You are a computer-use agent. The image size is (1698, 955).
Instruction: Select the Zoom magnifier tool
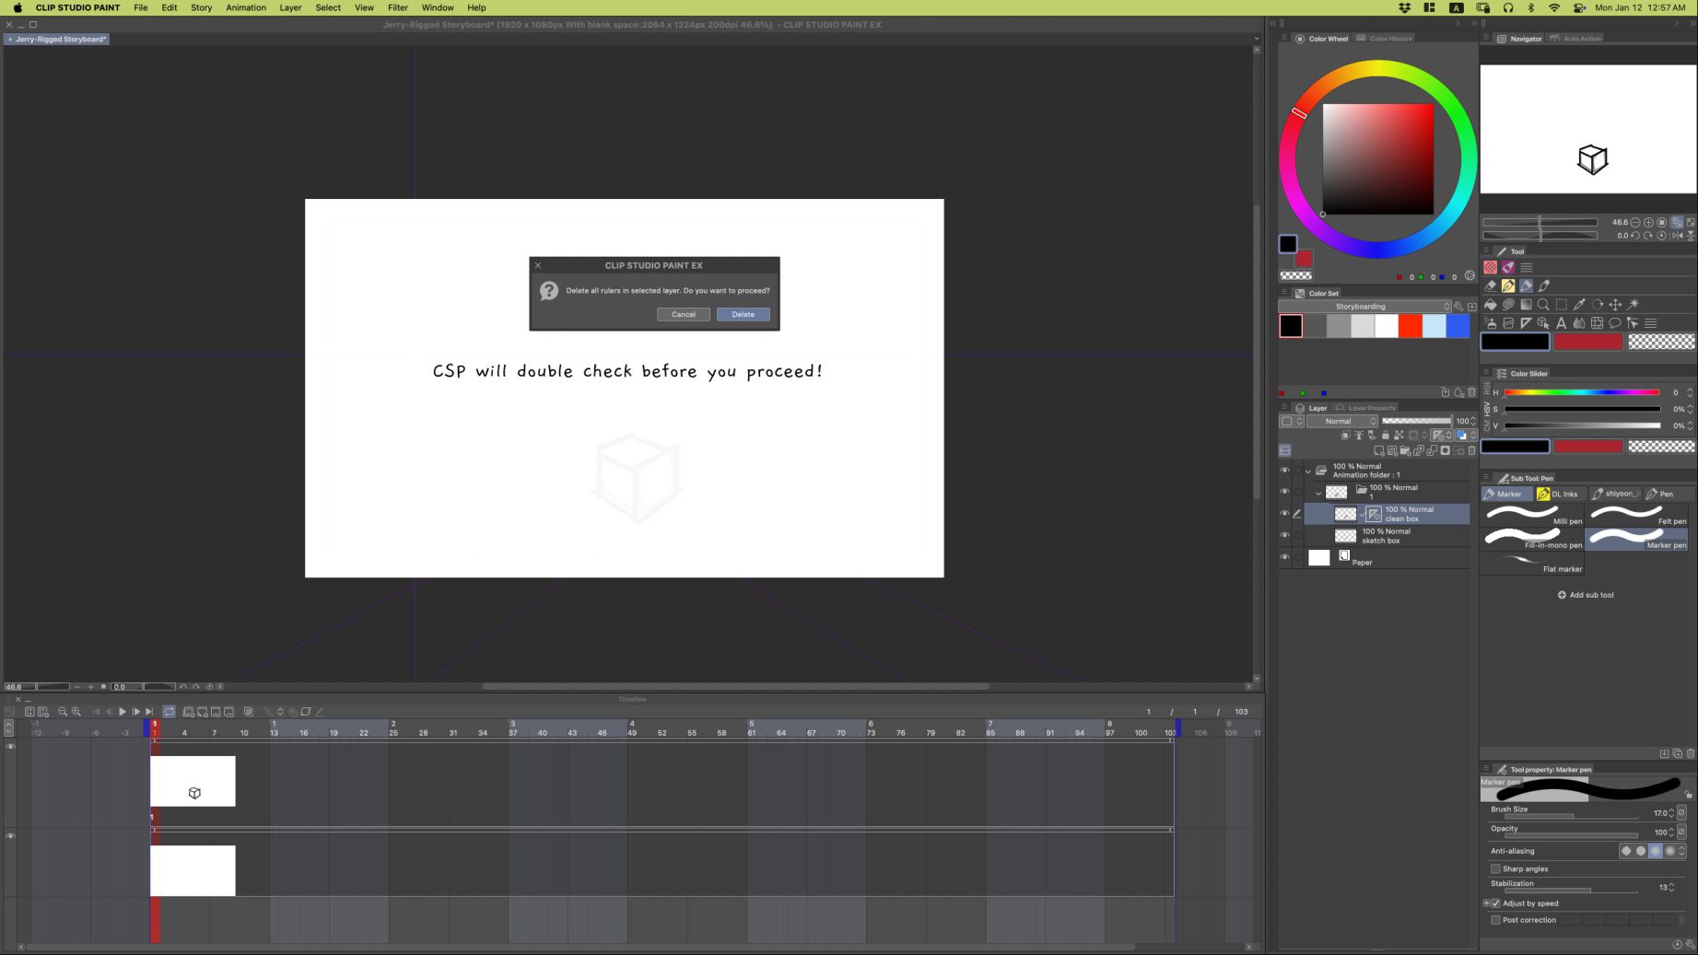point(1543,304)
